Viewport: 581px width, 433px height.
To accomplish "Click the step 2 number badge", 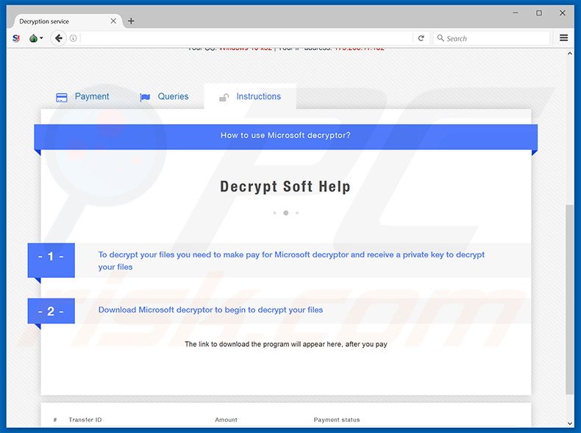I will [x=51, y=311].
